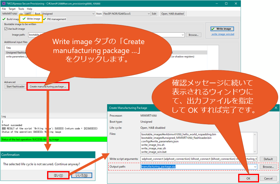
Task: Confirm with はい(Y) in Confirmation dialog
Action: point(58,175)
